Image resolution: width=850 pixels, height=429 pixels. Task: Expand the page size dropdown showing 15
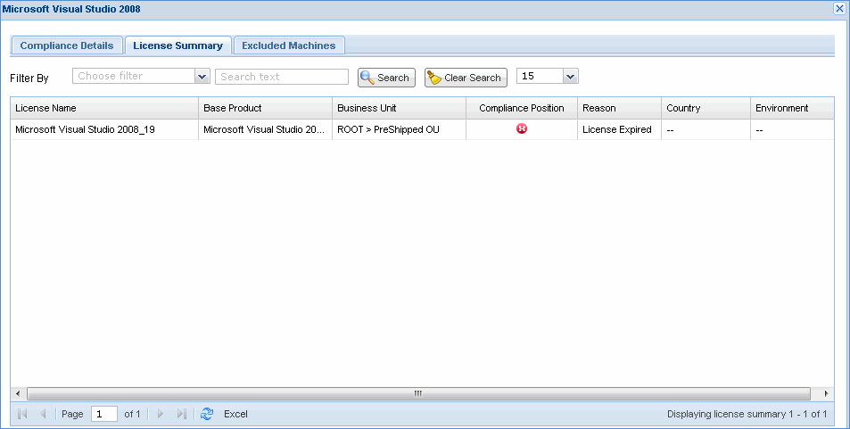click(571, 77)
